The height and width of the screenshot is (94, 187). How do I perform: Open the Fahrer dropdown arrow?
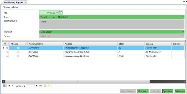pos(183,36)
